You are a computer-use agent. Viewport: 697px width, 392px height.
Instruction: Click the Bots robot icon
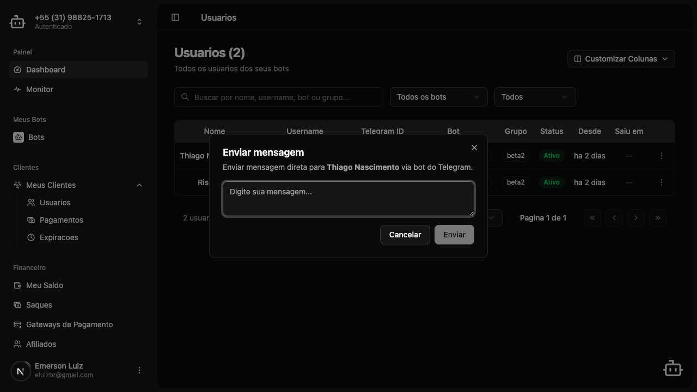(19, 137)
